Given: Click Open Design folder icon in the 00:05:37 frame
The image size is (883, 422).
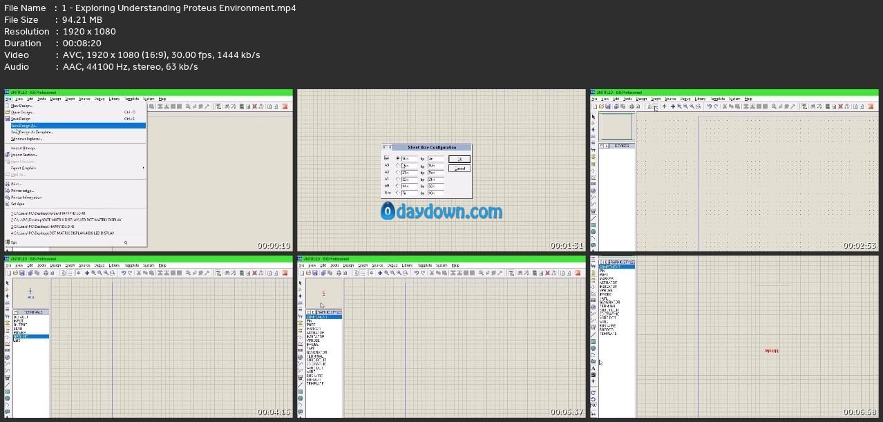Looking at the screenshot, I should (307, 273).
